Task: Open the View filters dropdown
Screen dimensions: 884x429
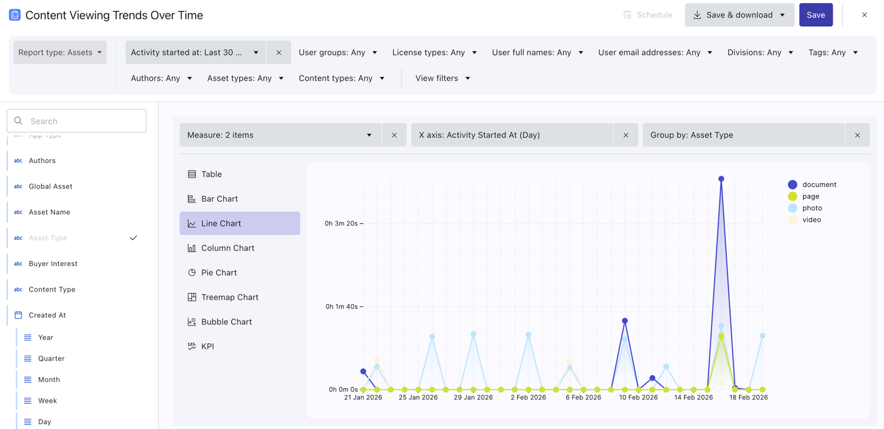Action: 443,78
